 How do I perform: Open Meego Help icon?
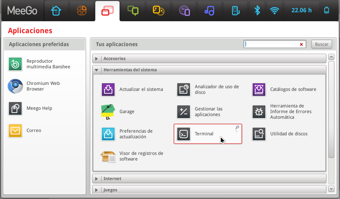point(15,108)
